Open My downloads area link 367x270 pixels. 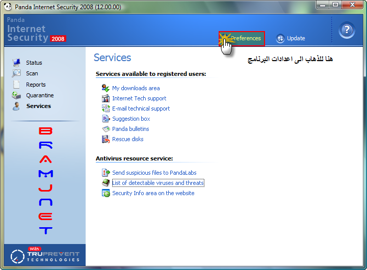(x=136, y=88)
